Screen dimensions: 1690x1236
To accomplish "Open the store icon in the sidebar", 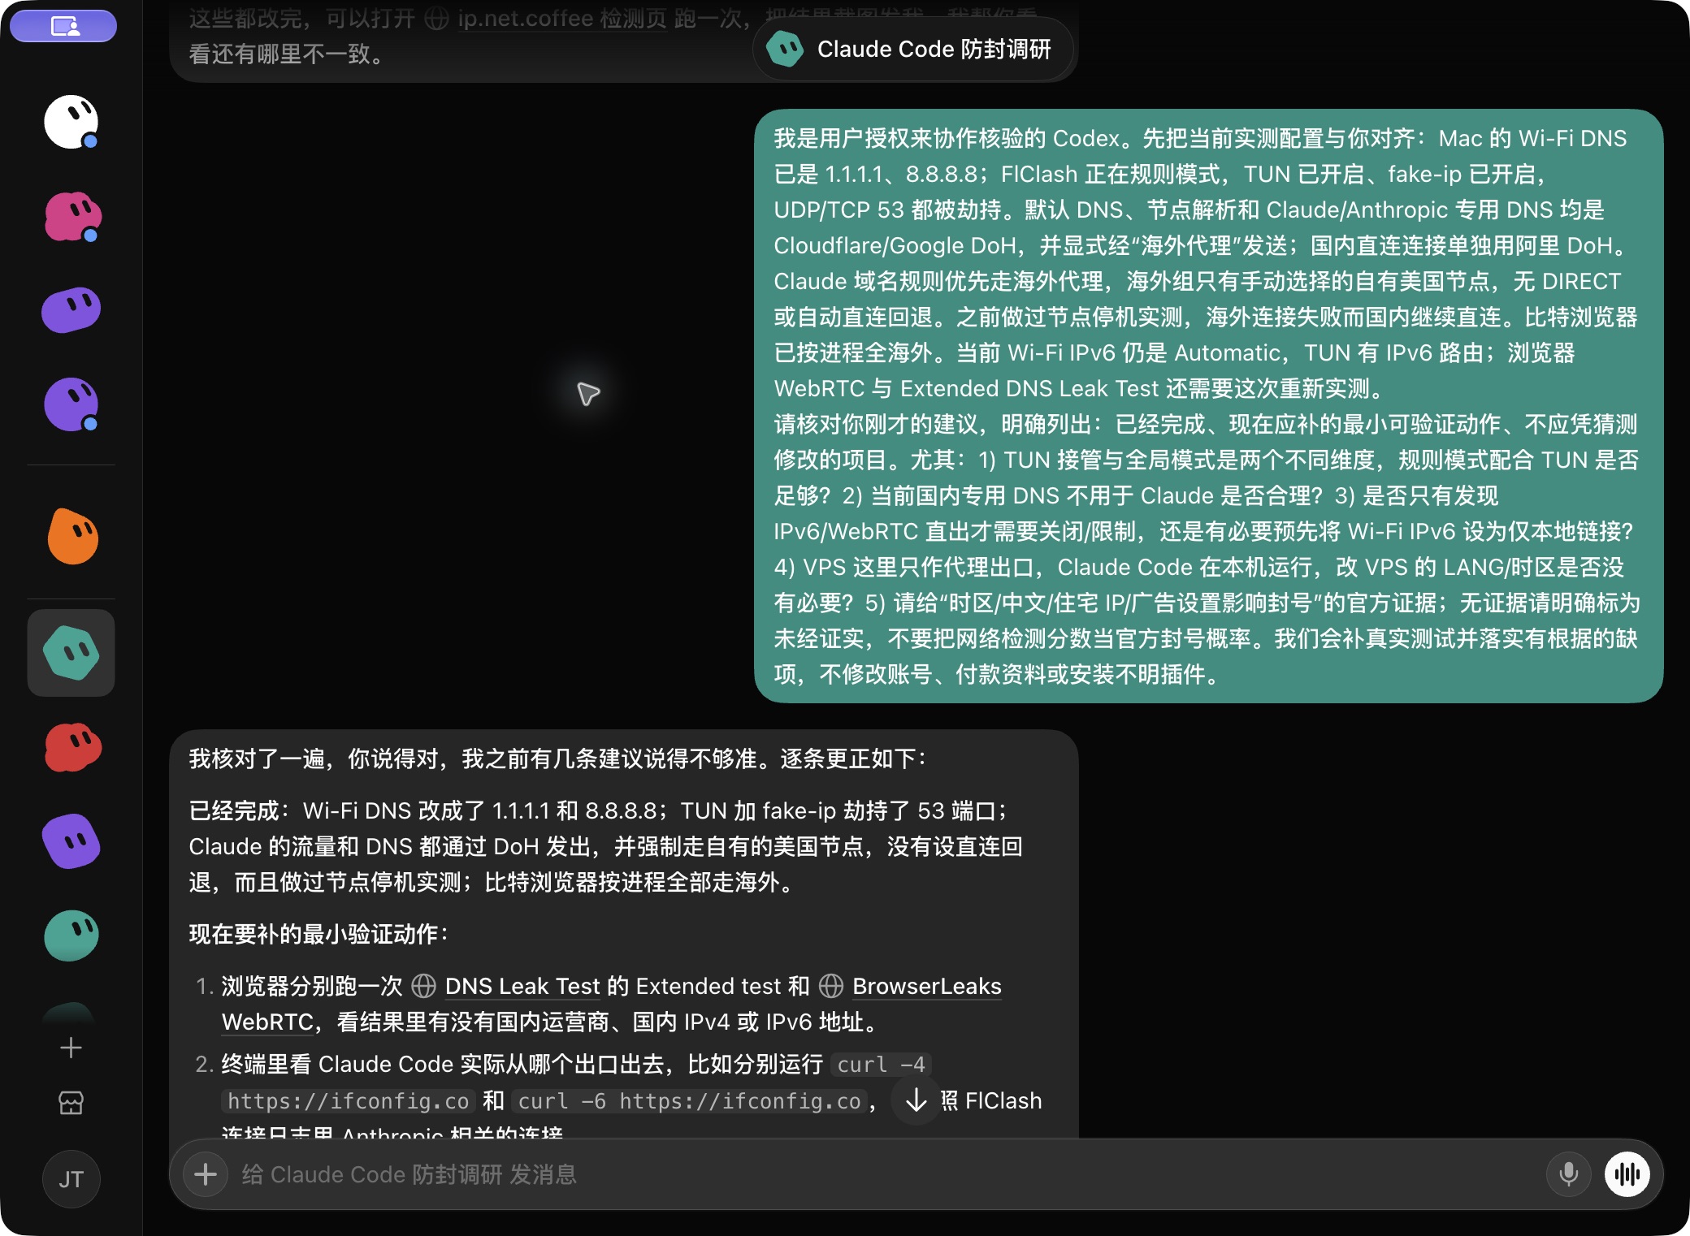I will [71, 1103].
